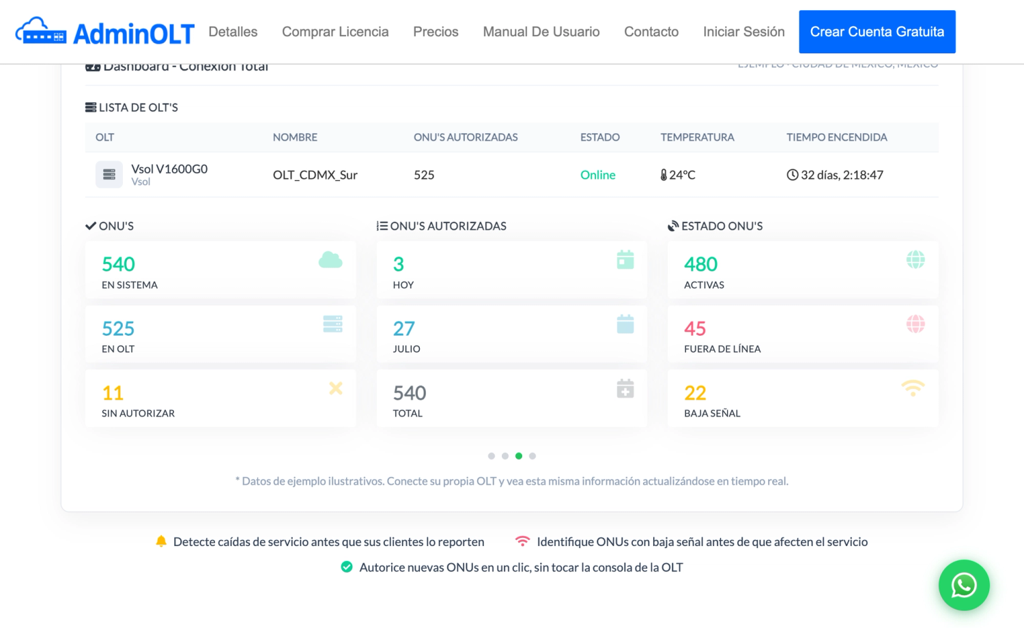Open Comprar Licencia in the navbar
Viewport: 1024px width, 628px height.
point(335,31)
